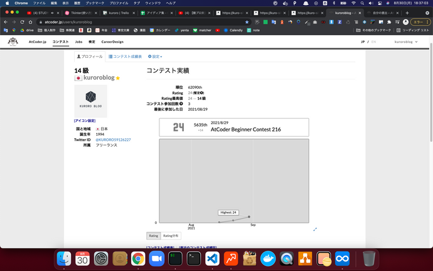Open the 漫画 bookmark
This screenshot has width=433, height=271.
[x=139, y=30]
